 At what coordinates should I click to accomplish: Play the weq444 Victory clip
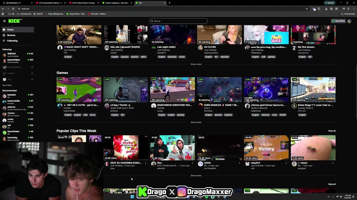point(266,148)
